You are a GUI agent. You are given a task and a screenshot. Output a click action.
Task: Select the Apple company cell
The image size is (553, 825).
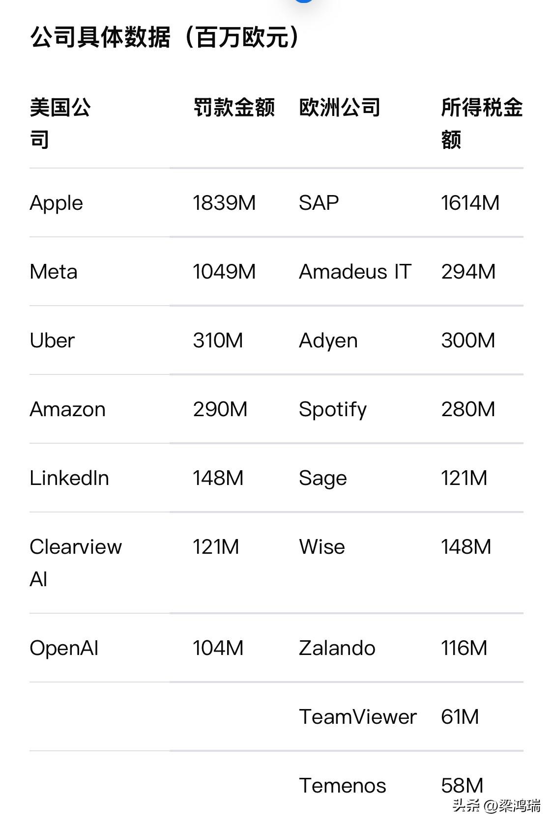tap(57, 203)
